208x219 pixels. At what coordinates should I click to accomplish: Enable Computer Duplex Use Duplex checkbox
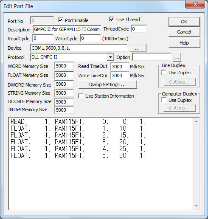click(x=164, y=100)
